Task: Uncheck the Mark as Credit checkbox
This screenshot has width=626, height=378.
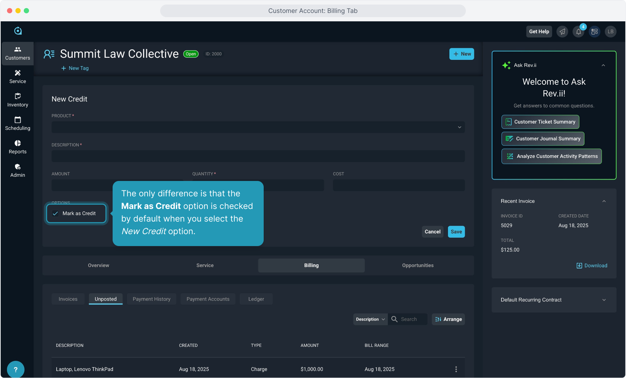Action: point(56,213)
